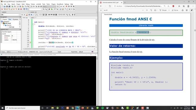
Task: Open the Build menu in Code::Blocks
Action: coord(23,4)
